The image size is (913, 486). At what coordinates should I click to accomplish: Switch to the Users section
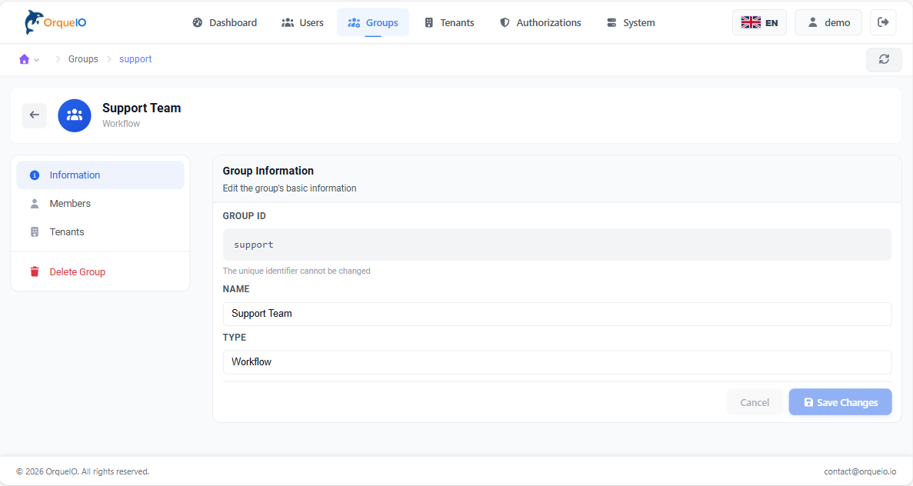click(302, 22)
